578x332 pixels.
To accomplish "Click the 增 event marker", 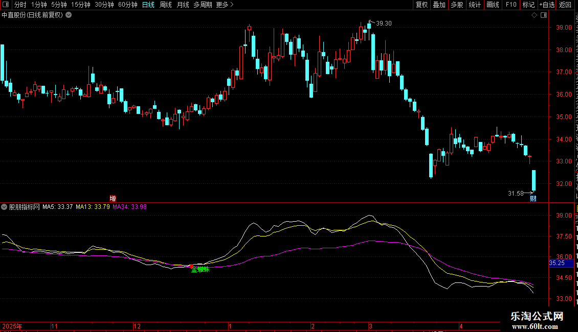I will (113, 198).
